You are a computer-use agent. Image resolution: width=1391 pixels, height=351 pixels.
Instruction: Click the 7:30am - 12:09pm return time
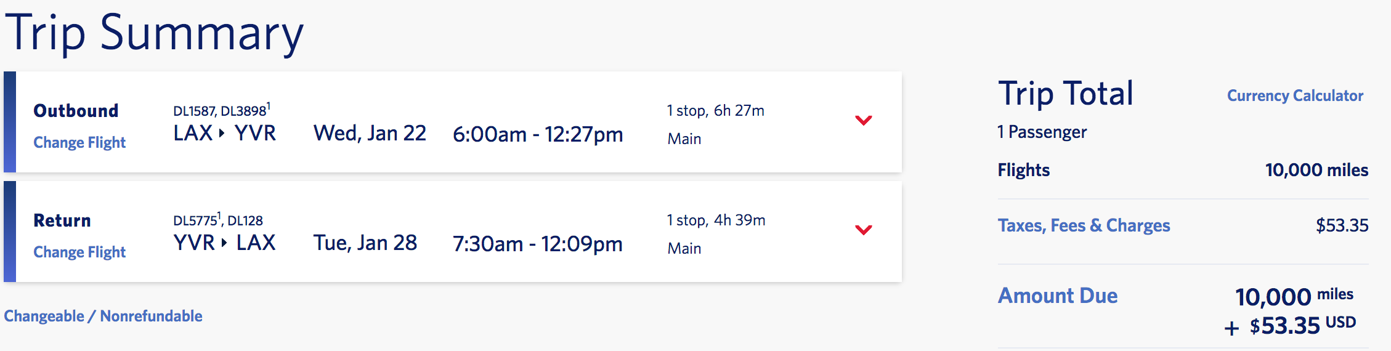coord(537,244)
